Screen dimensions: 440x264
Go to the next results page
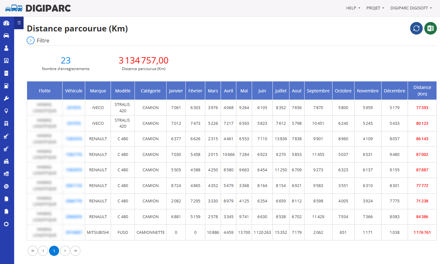tap(65, 251)
